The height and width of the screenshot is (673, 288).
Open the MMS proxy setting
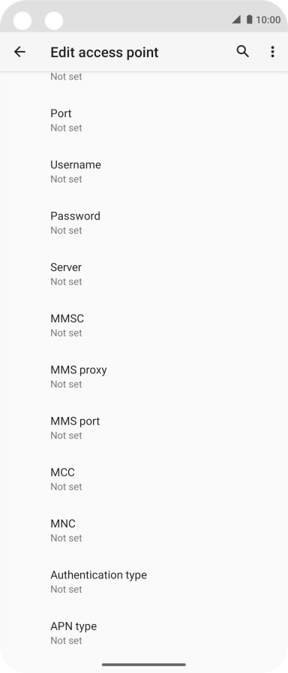tap(144, 376)
